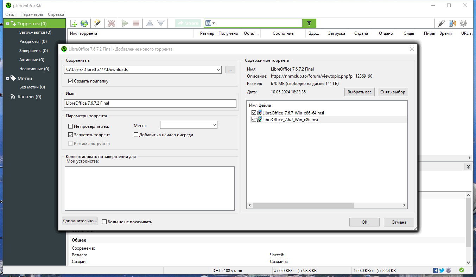Click the Снять выбор button
The image size is (476, 277).
click(393, 92)
